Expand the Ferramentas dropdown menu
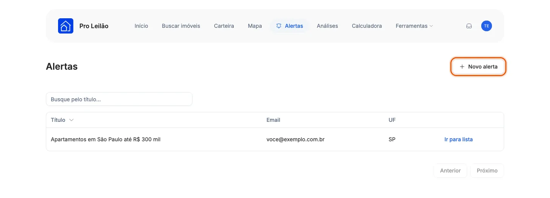Screen dimensions: 550x198 [x=414, y=26]
